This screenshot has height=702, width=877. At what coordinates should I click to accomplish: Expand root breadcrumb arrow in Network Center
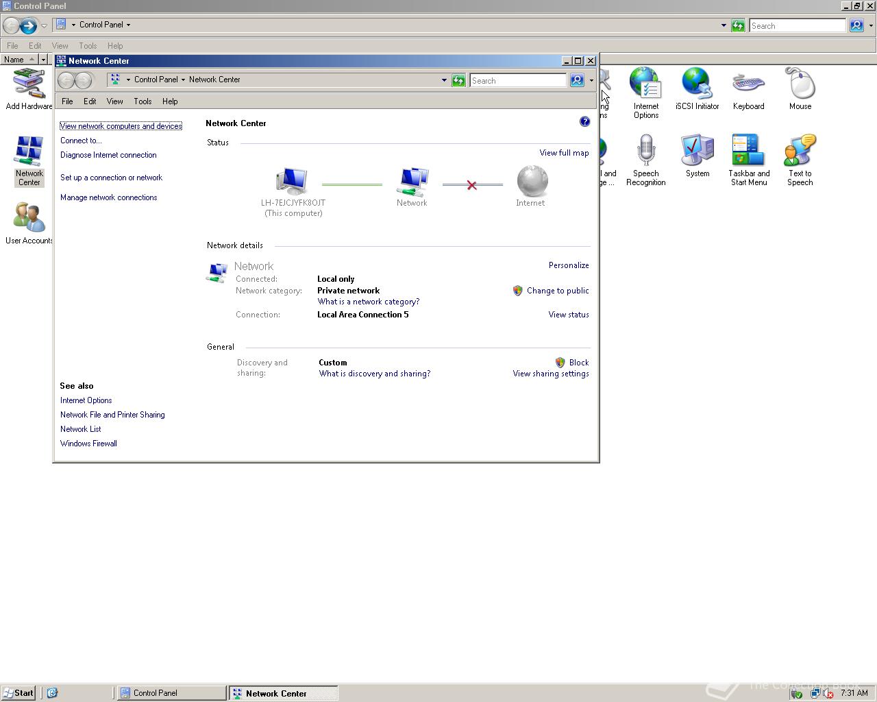pos(128,80)
